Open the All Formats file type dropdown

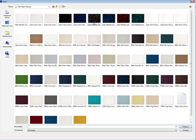(x=102, y=130)
